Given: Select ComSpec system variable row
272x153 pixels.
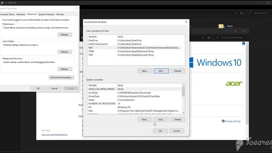Looking at the screenshot, I should pos(135,93).
